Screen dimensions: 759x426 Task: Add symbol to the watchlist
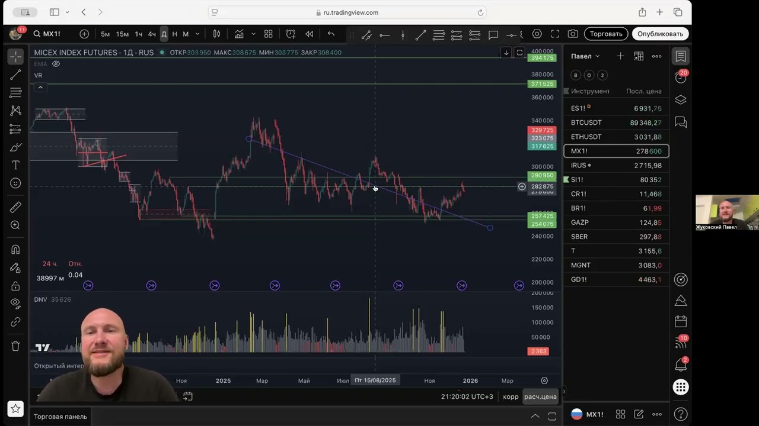click(x=620, y=56)
